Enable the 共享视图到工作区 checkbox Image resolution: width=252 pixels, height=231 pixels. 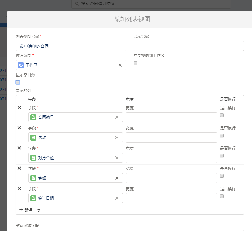click(135, 63)
